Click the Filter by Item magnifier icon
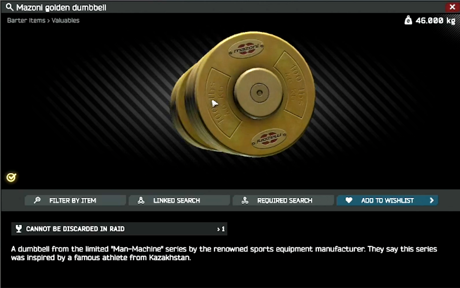The image size is (460, 288). tap(37, 200)
